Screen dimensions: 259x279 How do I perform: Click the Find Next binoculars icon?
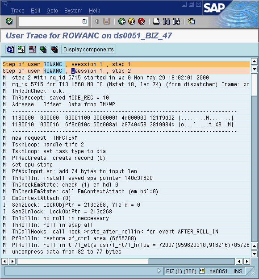point(176,21)
